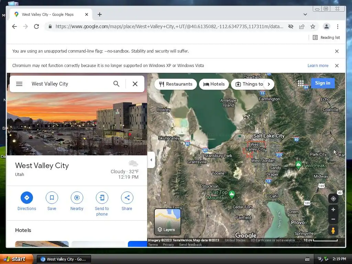Click the Flat Top Mountain marker
This screenshot has height=264, width=352.
pyautogui.click(x=232, y=194)
